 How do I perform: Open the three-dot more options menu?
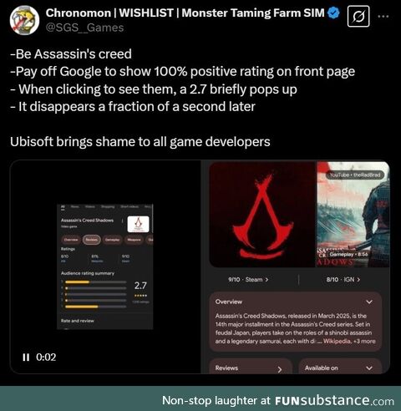[x=383, y=17]
